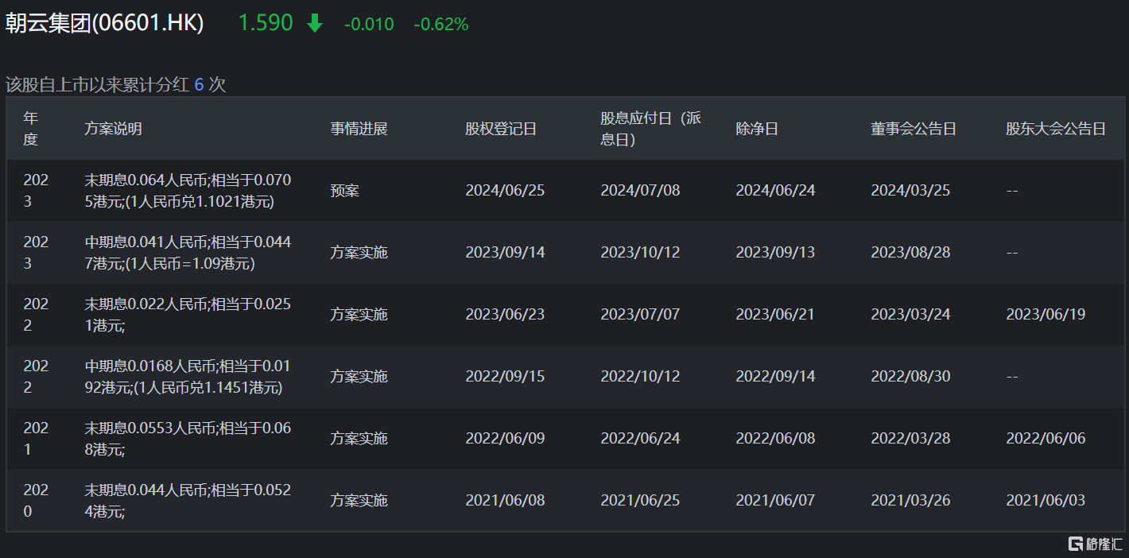
Task: Click payment date 2021/06/25
Action: pyautogui.click(x=640, y=501)
